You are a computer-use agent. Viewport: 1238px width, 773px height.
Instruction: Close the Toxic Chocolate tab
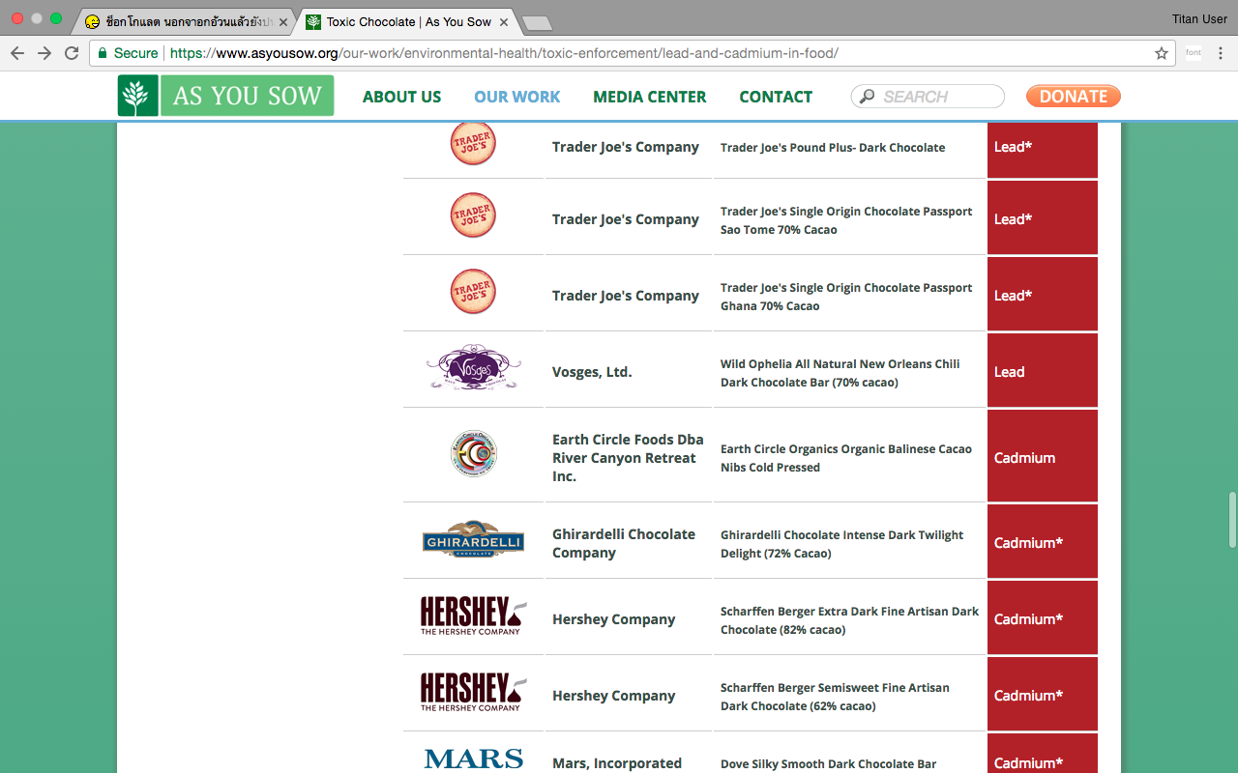point(503,21)
